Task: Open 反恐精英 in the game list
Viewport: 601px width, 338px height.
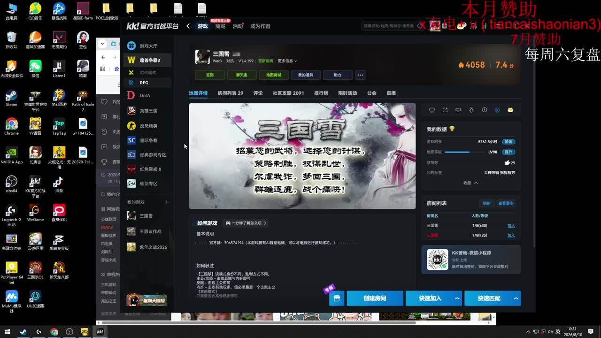Action: [x=147, y=126]
